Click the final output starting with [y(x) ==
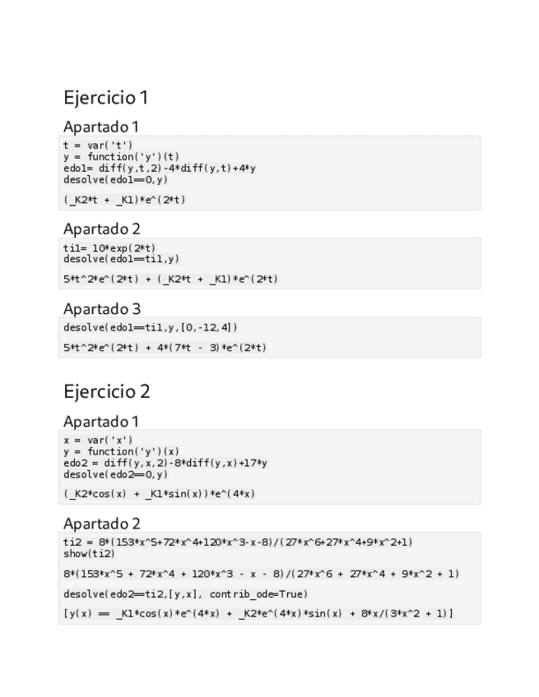The width and height of the screenshot is (539, 697). click(x=258, y=614)
